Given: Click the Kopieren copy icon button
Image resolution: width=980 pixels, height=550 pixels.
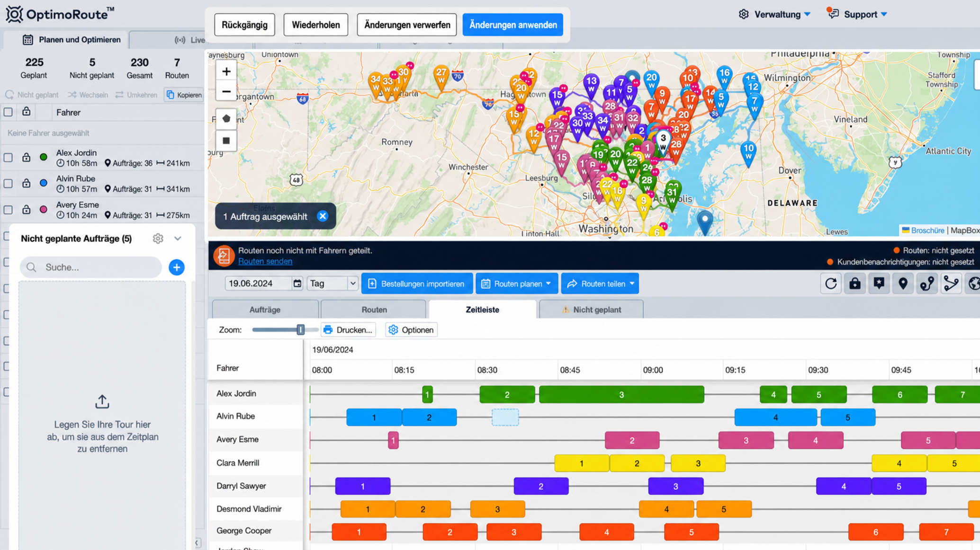Looking at the screenshot, I should 184,95.
